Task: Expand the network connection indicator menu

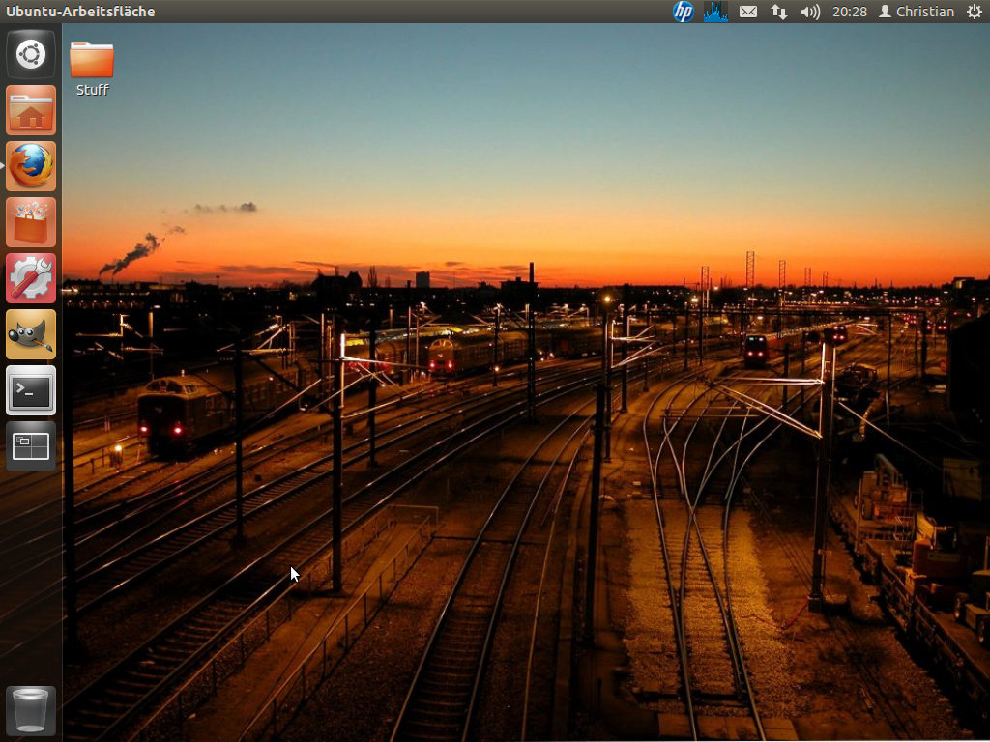Action: click(778, 12)
